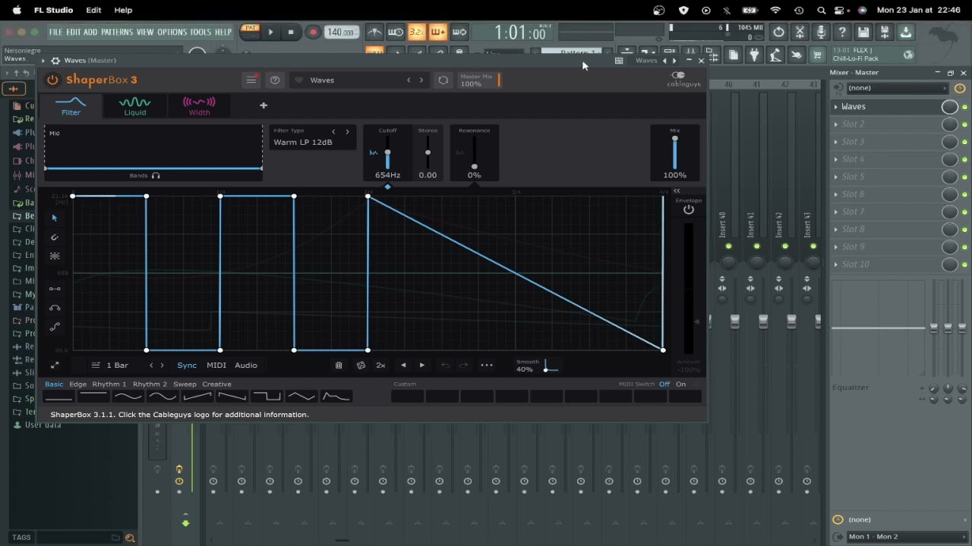Screen dimensions: 972x546
Task: Shift the wave right with arrow
Action: coord(422,366)
